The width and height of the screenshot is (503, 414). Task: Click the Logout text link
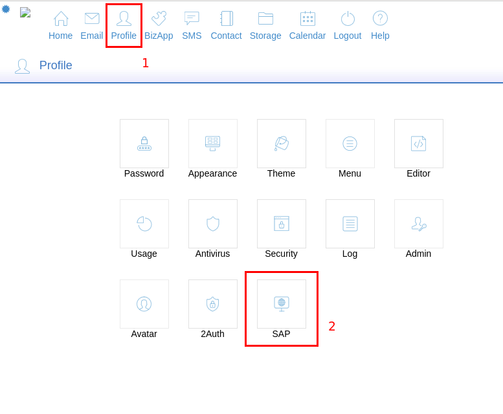pyautogui.click(x=348, y=36)
